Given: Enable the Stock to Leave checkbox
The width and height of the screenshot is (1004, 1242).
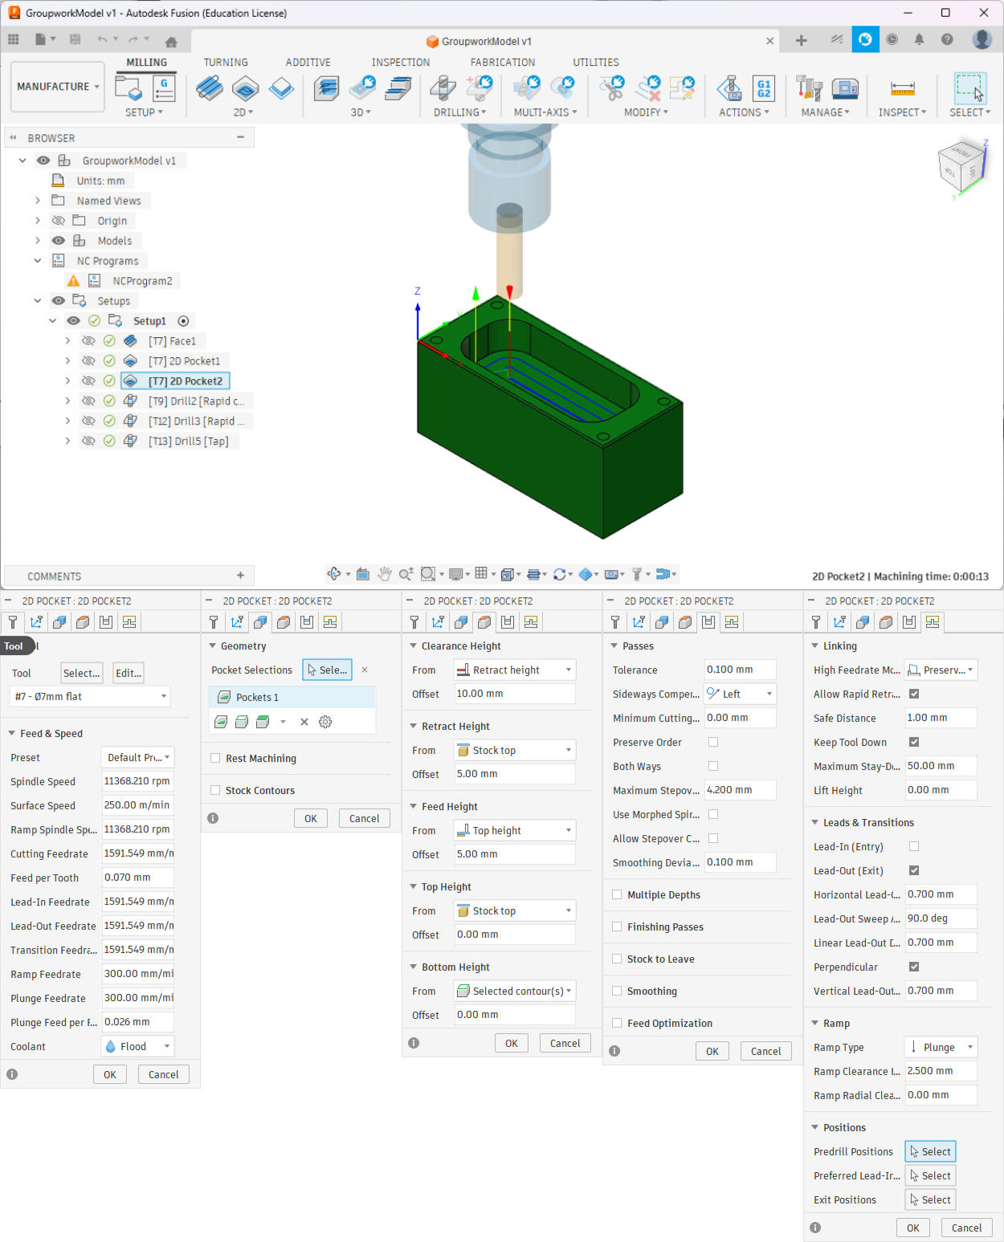Looking at the screenshot, I should tap(617, 959).
